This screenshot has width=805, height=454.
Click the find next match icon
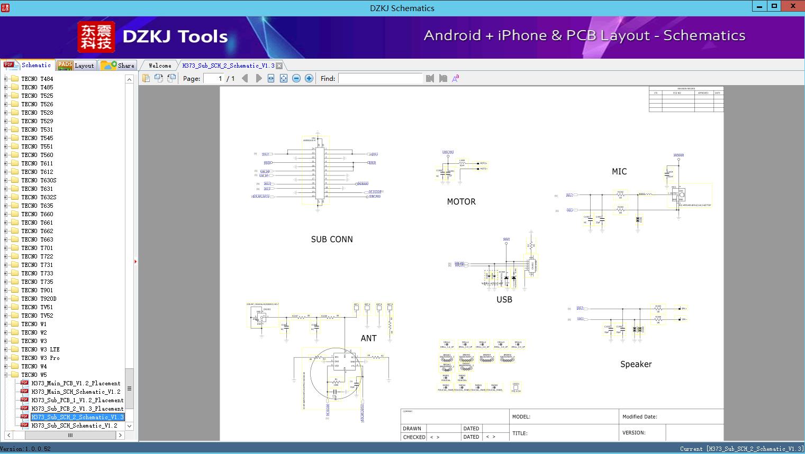tap(443, 78)
